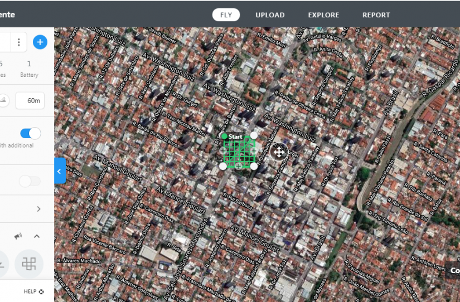460x302 pixels.
Task: Click the 60m altitude input field
Action: tap(30, 100)
